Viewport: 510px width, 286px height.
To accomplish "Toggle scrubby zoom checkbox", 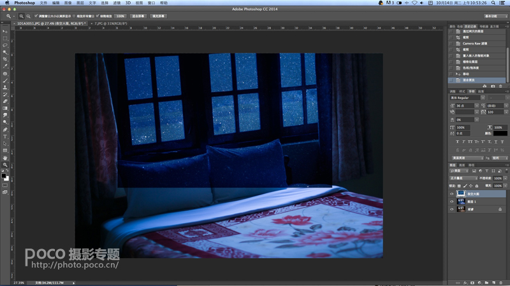I will (x=98, y=16).
